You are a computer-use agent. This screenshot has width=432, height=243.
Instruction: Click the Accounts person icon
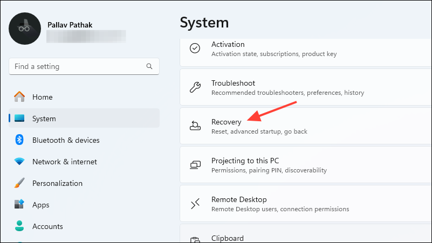(19, 226)
